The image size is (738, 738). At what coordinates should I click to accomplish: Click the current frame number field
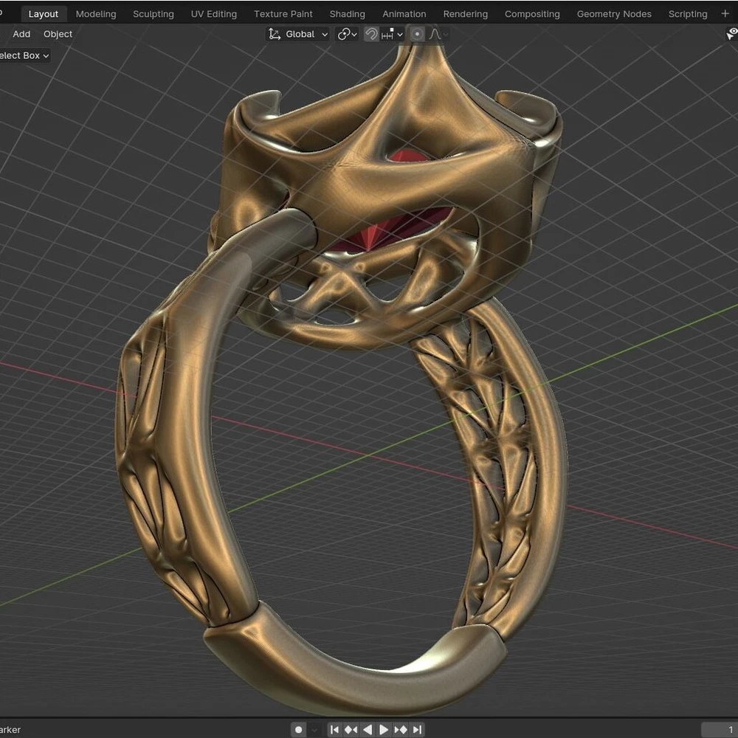point(720,730)
